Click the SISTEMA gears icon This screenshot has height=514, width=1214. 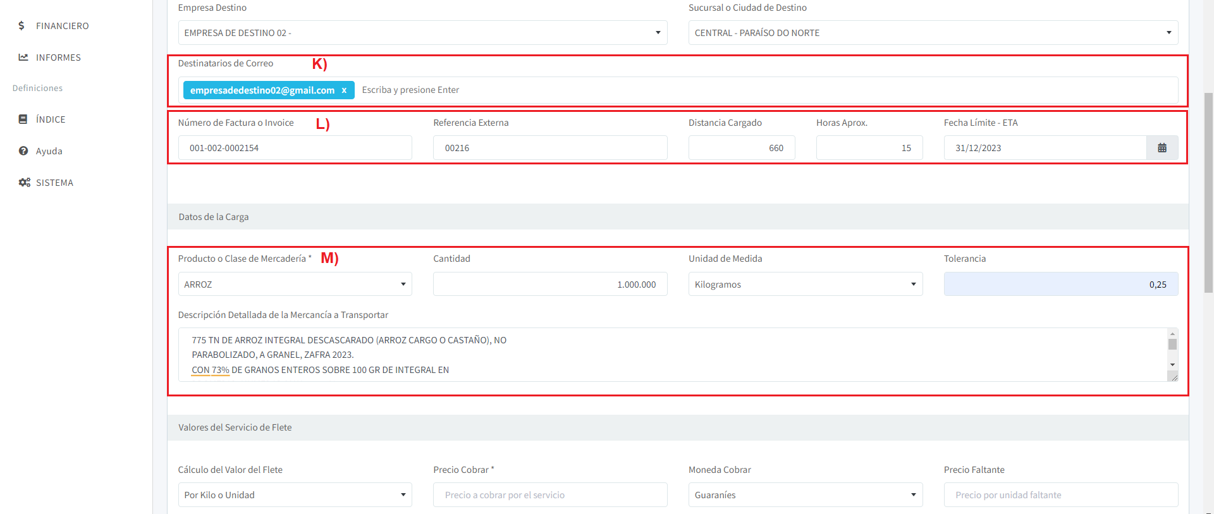pos(24,183)
